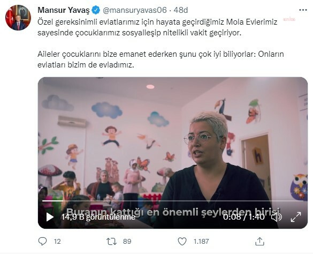313x255 pixels.
Task: Like the tweet with heart icon
Action: click(x=182, y=242)
